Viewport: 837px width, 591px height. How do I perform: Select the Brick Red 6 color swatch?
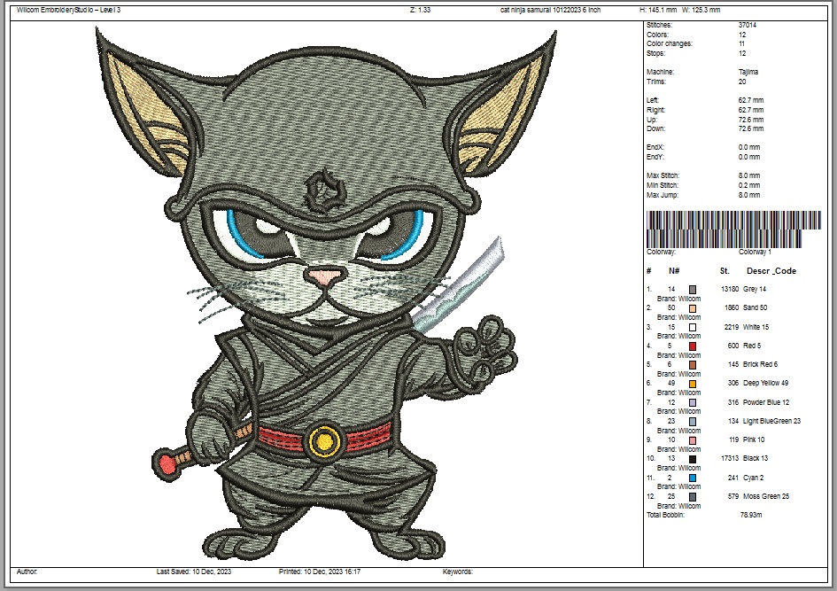pos(693,365)
